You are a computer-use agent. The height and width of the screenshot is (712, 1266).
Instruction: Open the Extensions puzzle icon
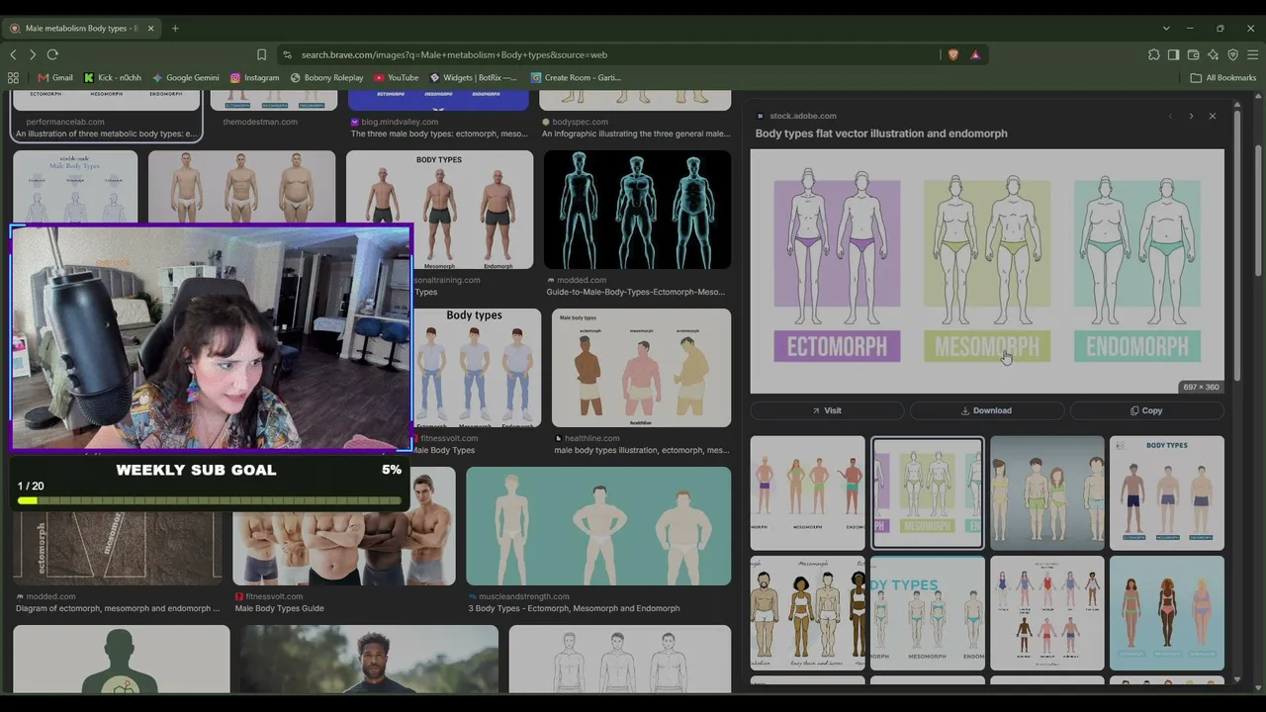[1154, 54]
